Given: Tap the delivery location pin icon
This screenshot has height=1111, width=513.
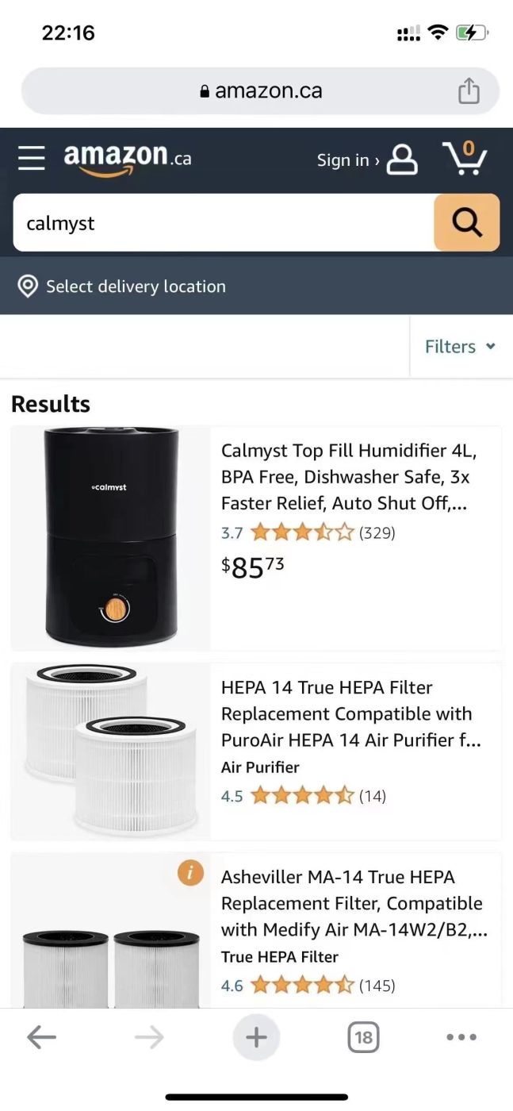Looking at the screenshot, I should click(28, 286).
